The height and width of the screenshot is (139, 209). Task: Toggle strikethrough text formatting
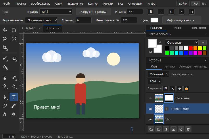coord(181,12)
